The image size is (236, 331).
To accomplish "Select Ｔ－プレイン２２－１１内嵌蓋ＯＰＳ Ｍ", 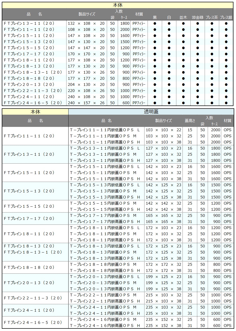I will point(103,295).
